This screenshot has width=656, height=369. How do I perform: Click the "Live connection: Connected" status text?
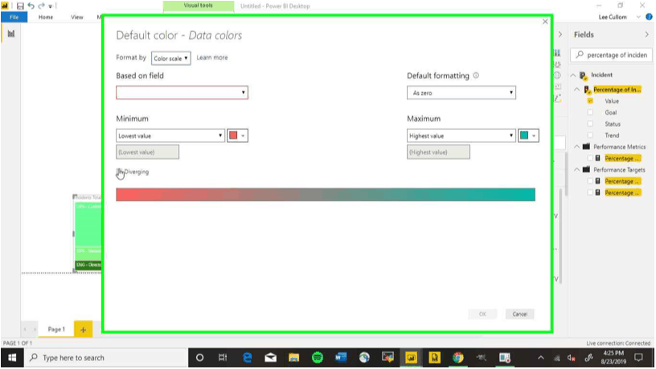[x=618, y=343]
